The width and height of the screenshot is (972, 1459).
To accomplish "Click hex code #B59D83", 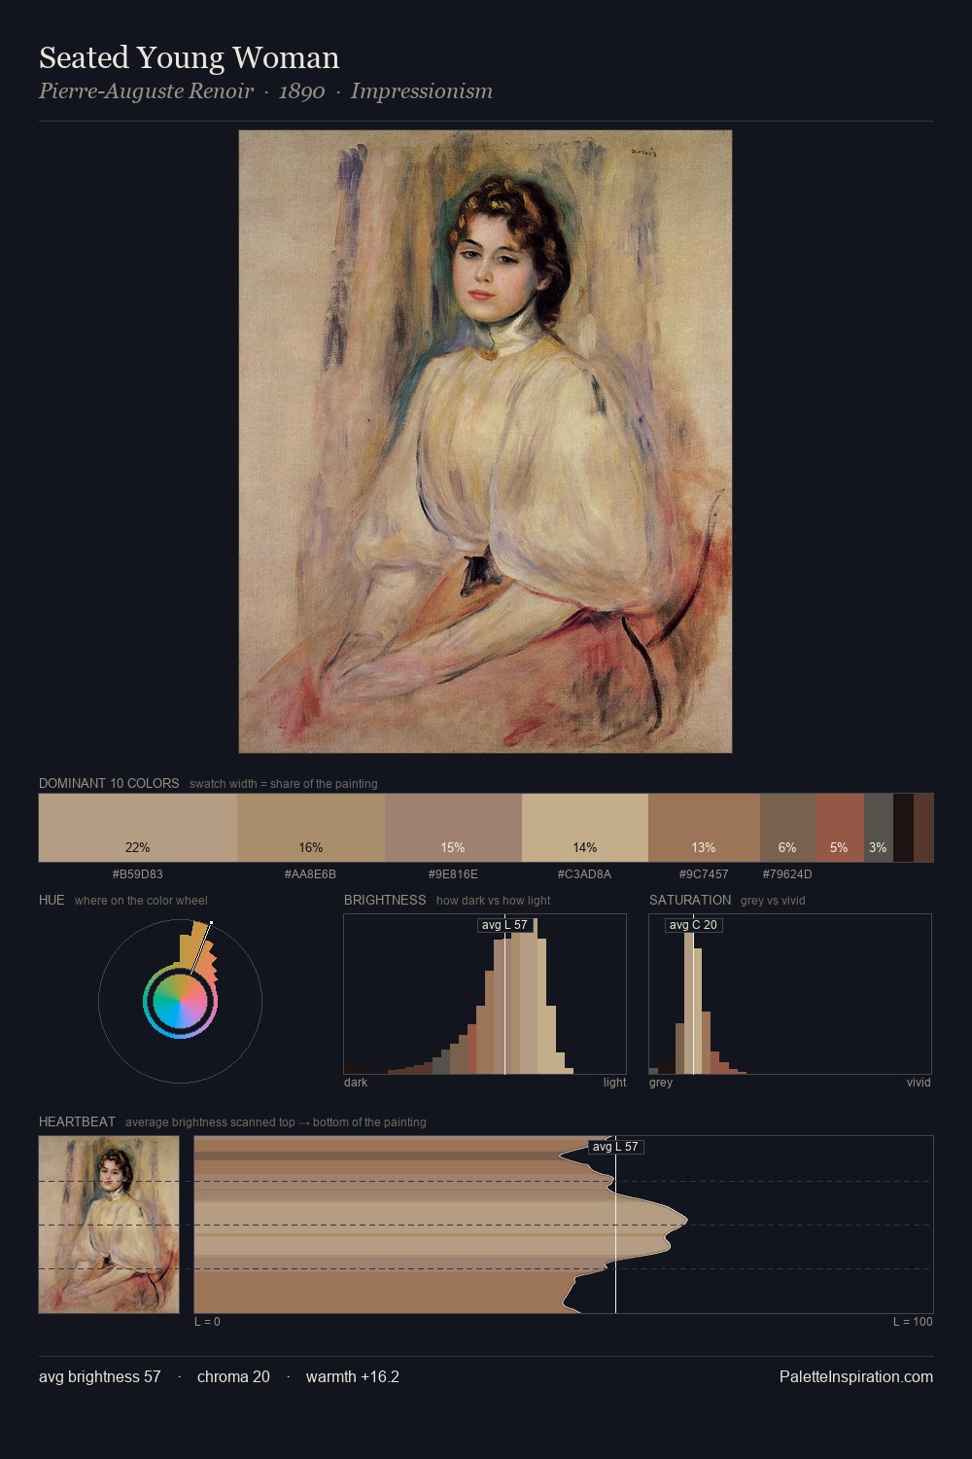I will click(x=138, y=874).
